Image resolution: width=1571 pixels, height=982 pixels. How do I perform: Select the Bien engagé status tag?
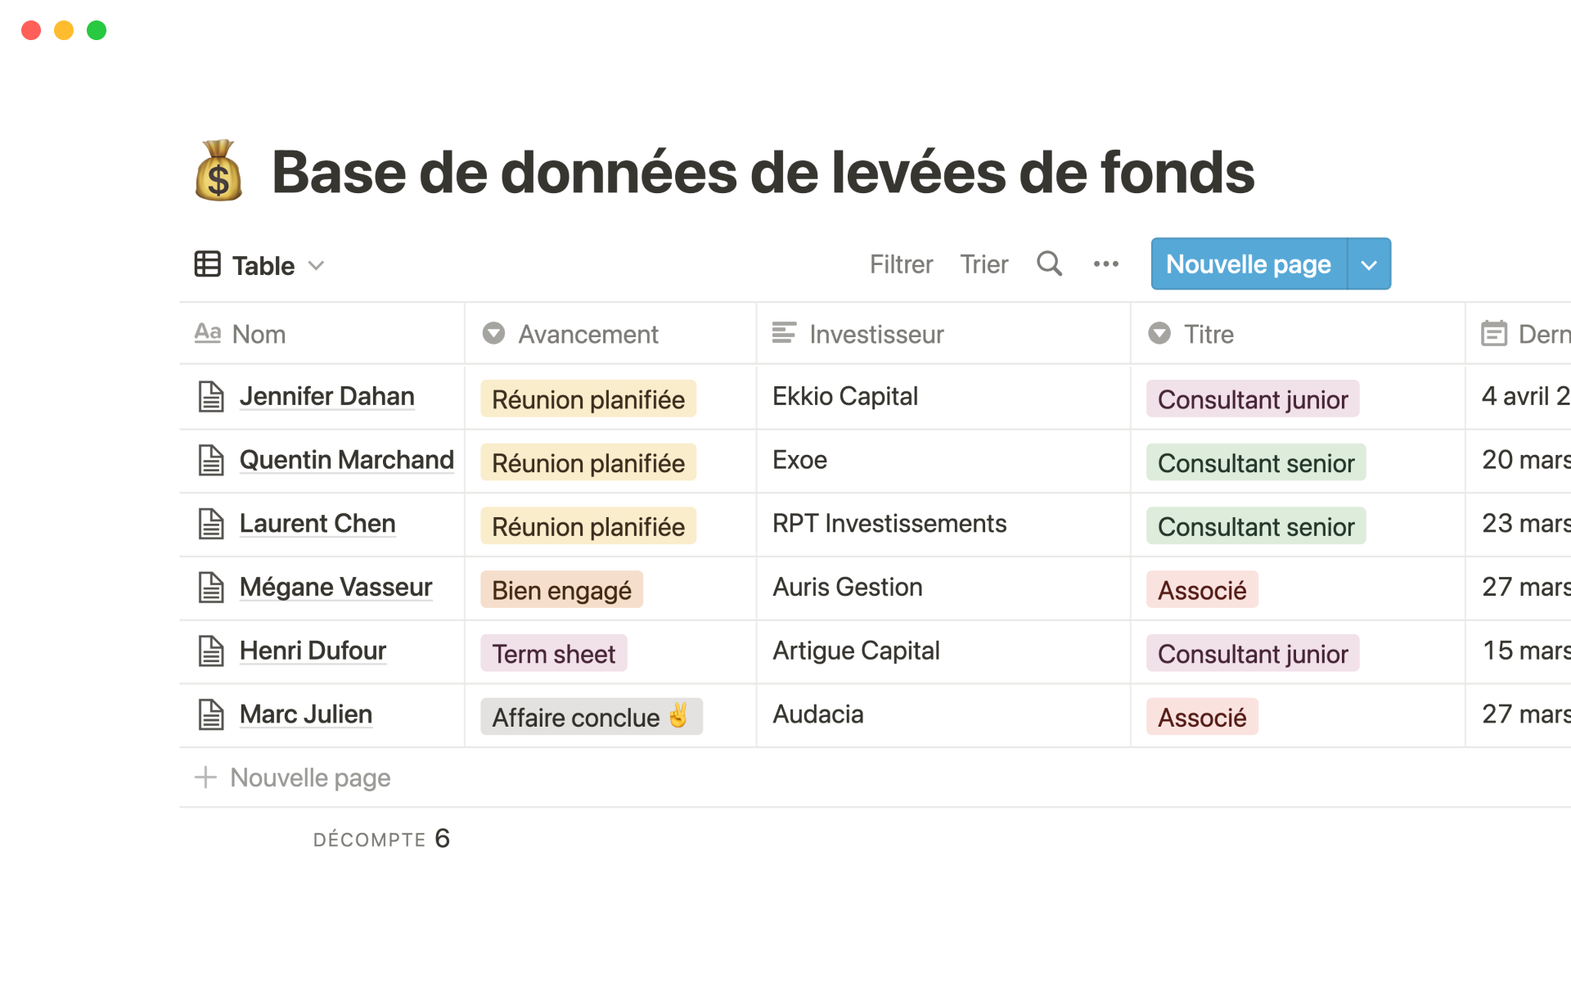coord(561,590)
